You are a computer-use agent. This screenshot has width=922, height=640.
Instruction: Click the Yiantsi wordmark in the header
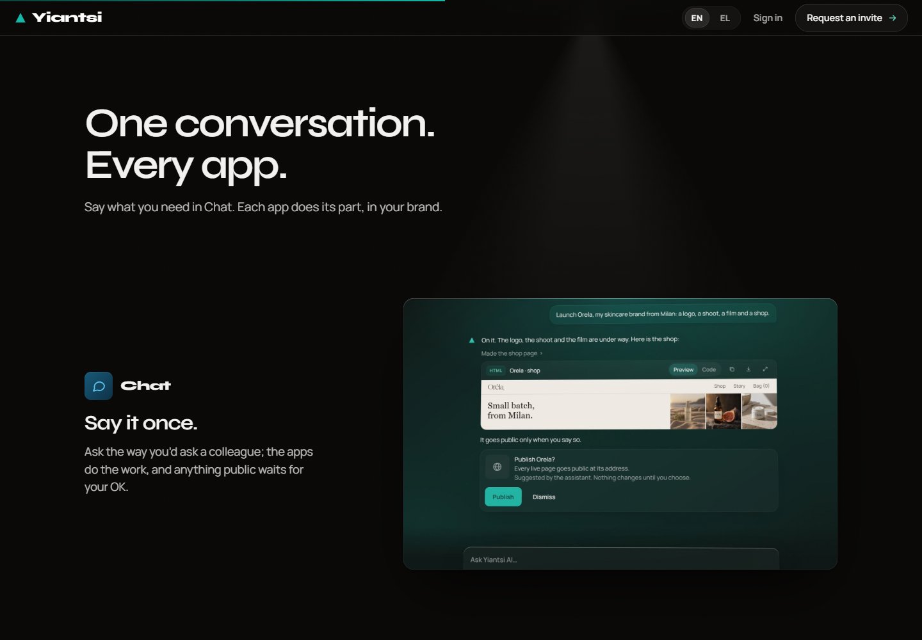67,17
